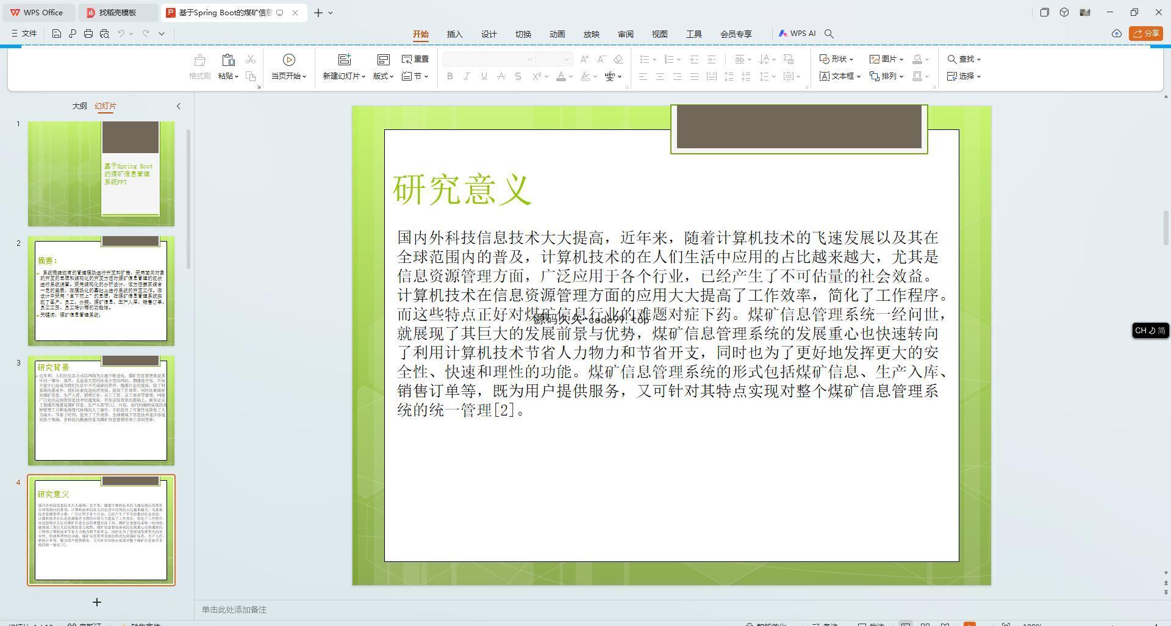This screenshot has width=1171, height=626.
Task: Toggle Align Left paragraph
Action: coord(643,76)
